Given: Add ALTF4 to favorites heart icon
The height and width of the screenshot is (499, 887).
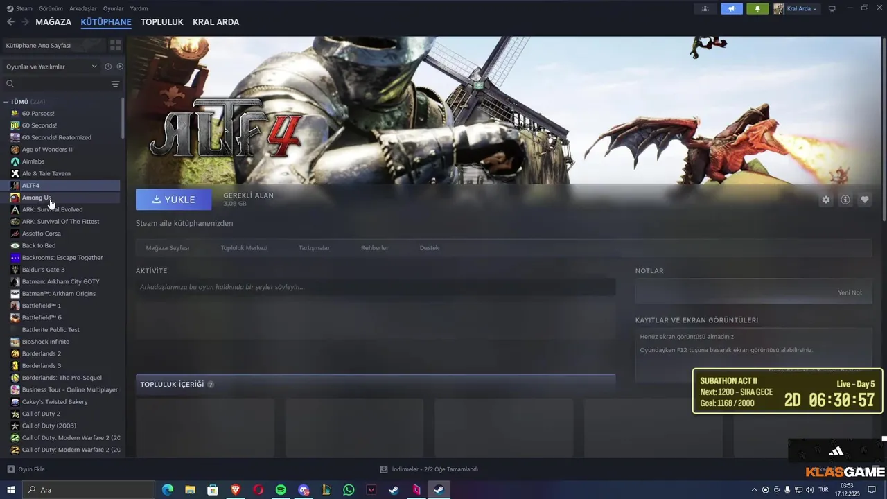Looking at the screenshot, I should coord(865,200).
